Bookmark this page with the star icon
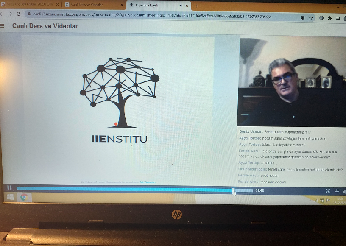Image resolution: width=346 pixels, height=246 pixels. pyautogui.click(x=311, y=18)
